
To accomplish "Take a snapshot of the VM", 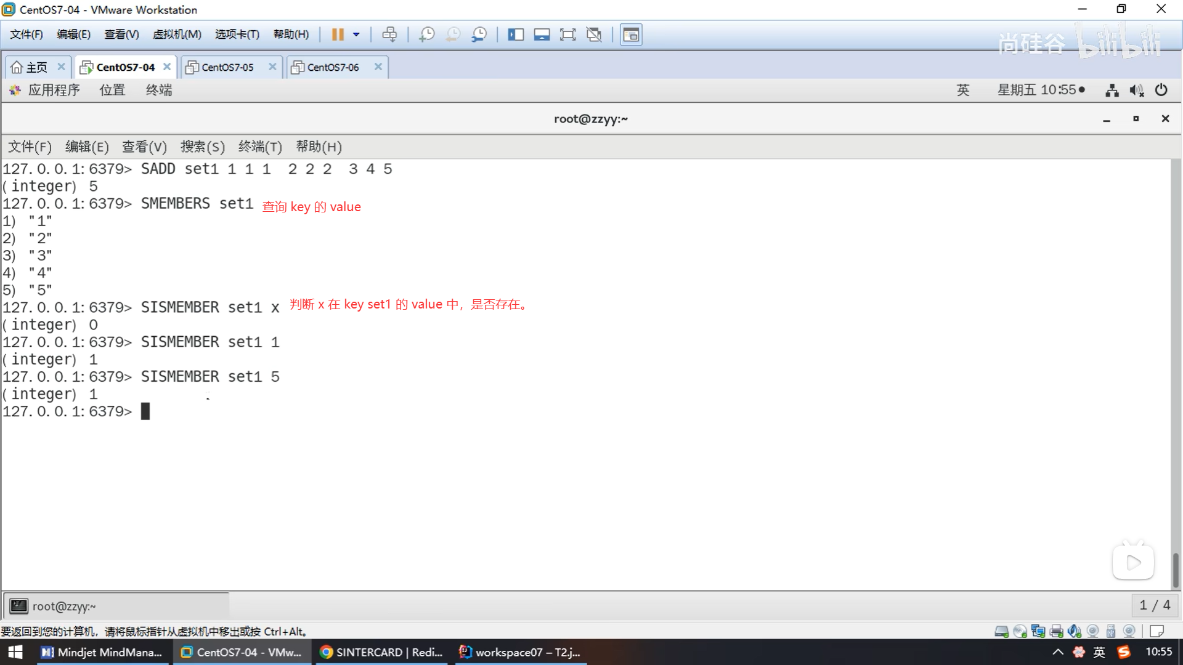I will (426, 34).
